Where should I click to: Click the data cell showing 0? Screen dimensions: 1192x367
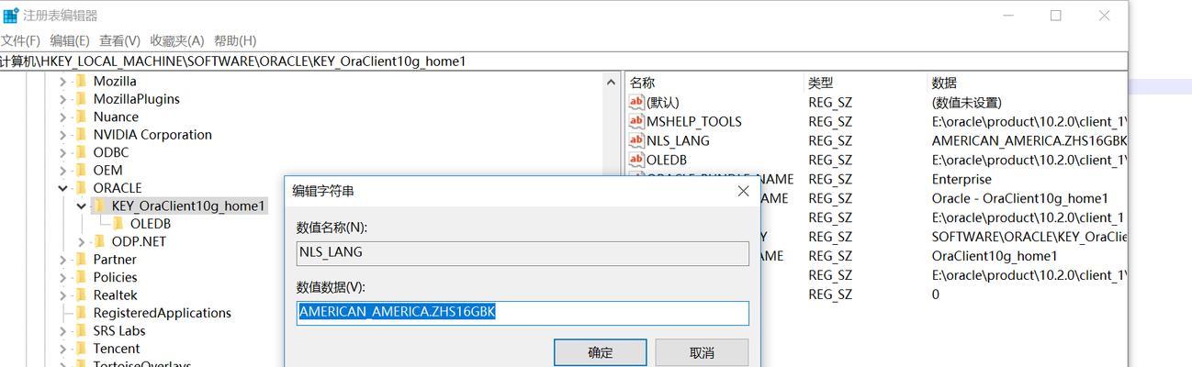(936, 295)
